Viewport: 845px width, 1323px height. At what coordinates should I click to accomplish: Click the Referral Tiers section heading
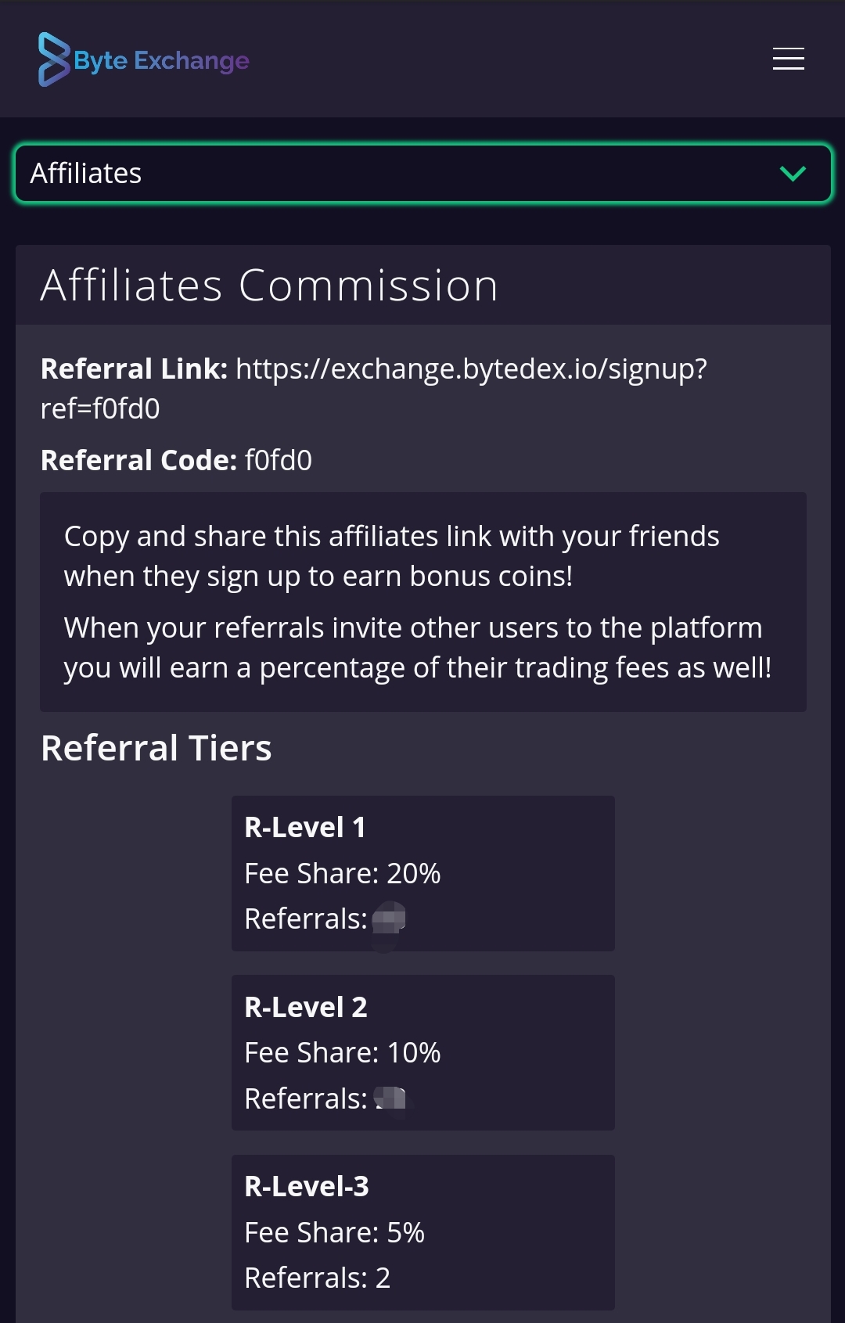tap(156, 747)
